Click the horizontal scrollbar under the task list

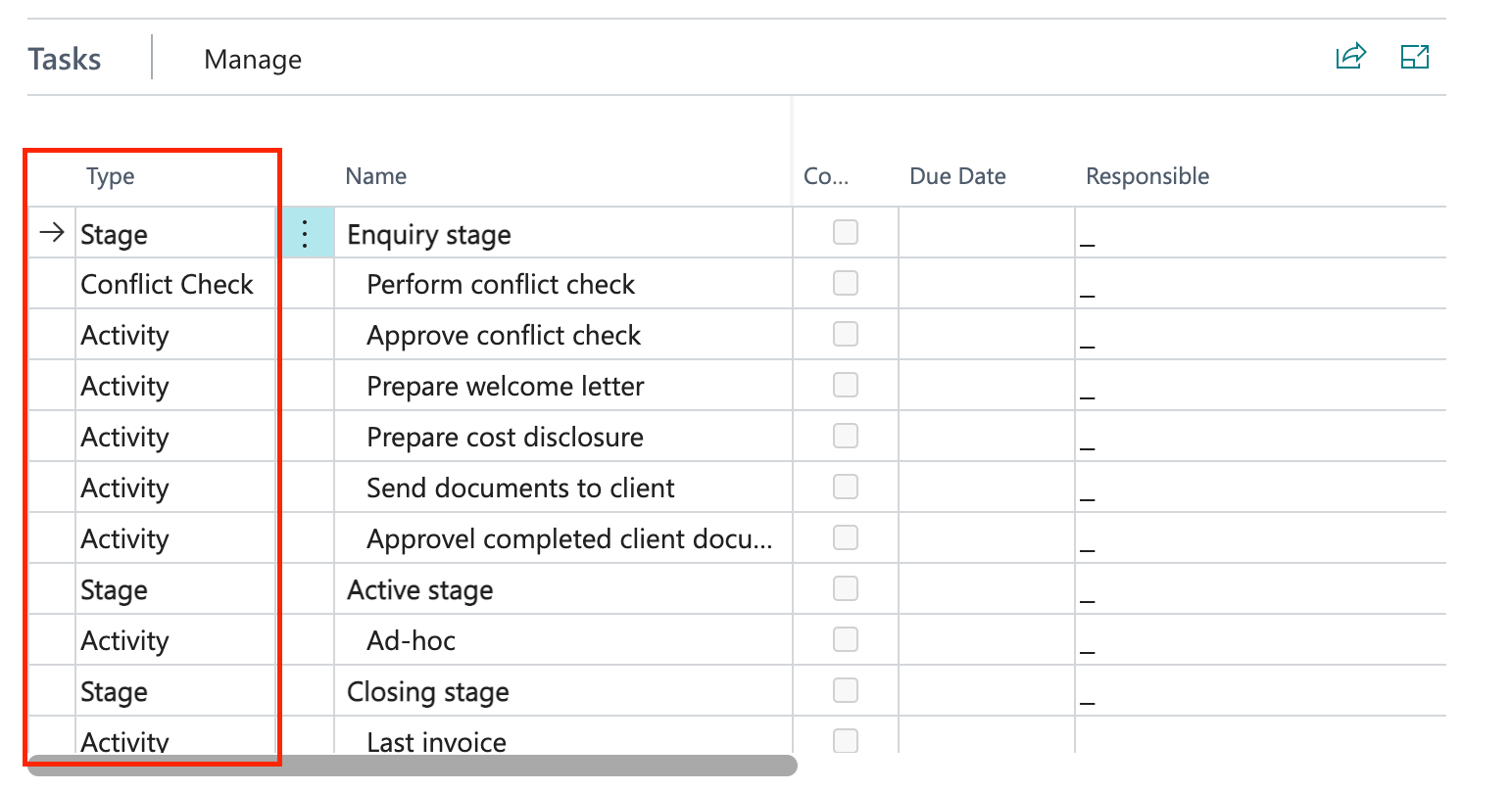click(x=413, y=766)
